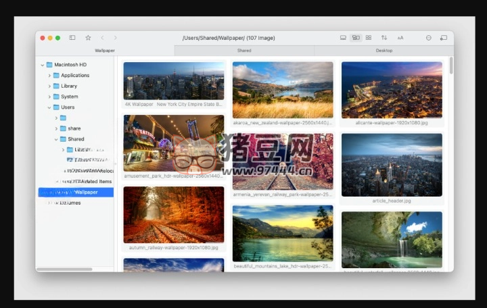Viewport: 487px width, 308px height.
Task: Switch to the Desktop tab
Action: (384, 51)
